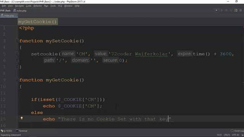This screenshot has width=244, height=137.
Task: Click the isset keyword on line 12
Action: [x=47, y=99]
